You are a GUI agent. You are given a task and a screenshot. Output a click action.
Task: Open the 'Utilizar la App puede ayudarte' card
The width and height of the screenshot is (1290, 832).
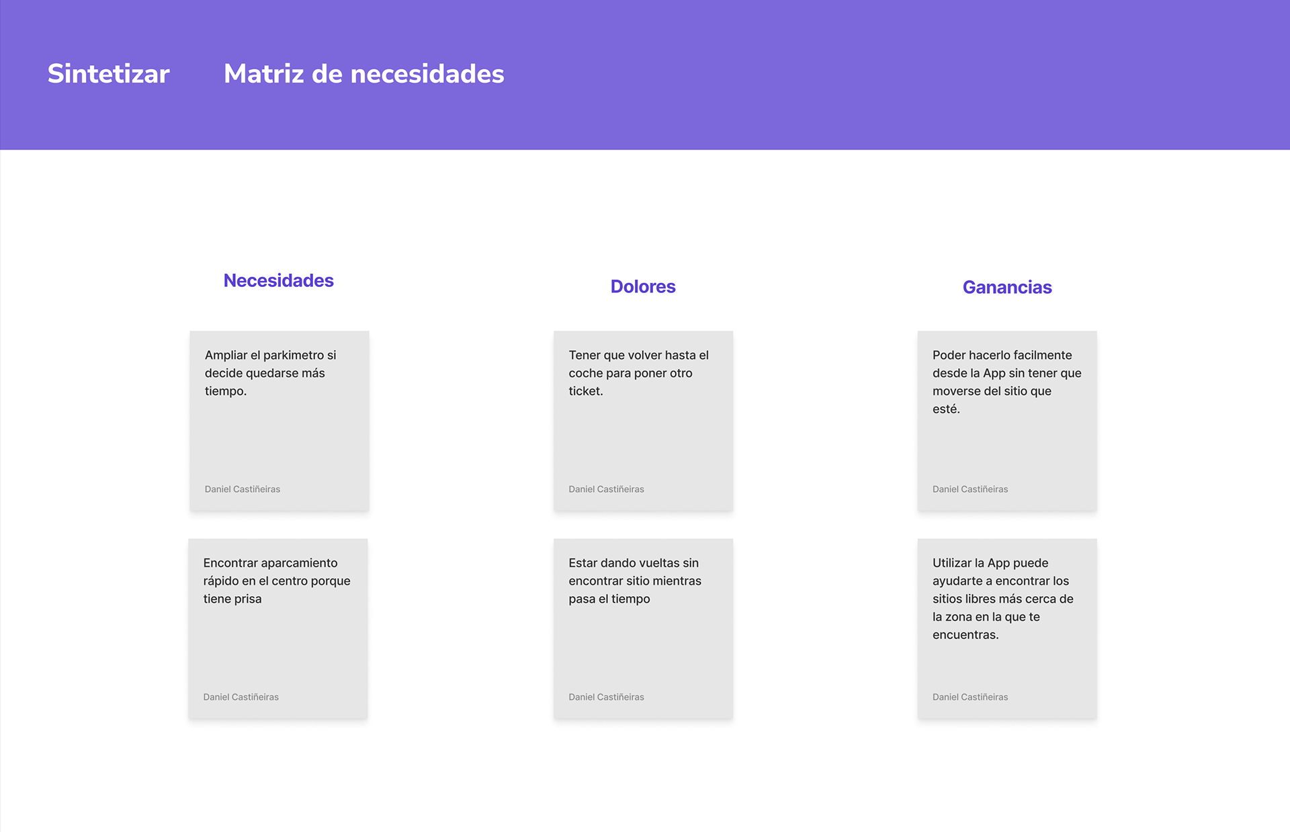point(1007,628)
